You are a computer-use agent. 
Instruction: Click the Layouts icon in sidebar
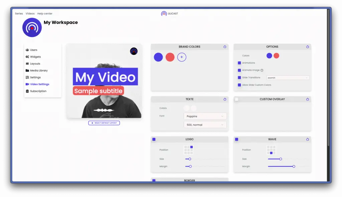27,64
